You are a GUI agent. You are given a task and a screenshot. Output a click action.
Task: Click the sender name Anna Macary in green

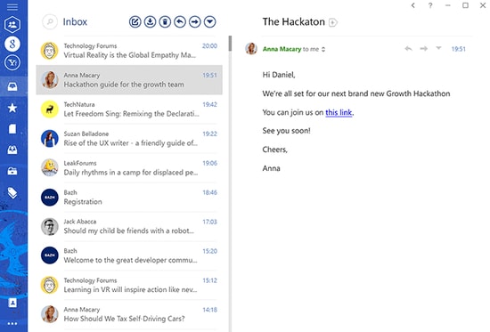(x=282, y=49)
